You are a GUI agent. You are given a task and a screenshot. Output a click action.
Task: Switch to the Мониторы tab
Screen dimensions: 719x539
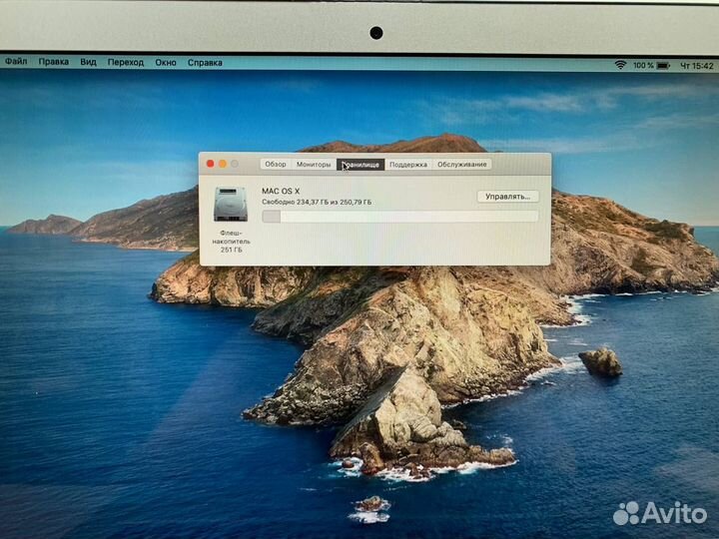point(314,164)
